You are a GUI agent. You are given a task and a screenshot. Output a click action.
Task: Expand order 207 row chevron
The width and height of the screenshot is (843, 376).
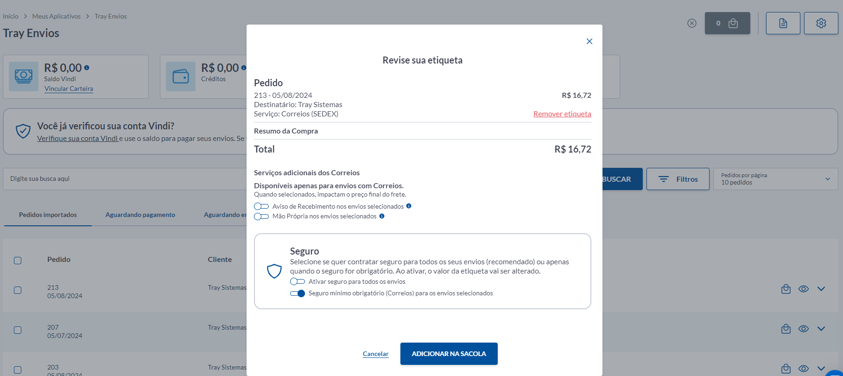pos(821,329)
